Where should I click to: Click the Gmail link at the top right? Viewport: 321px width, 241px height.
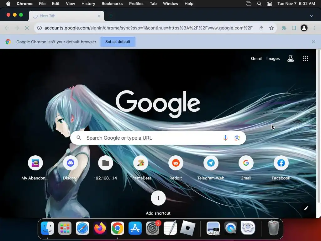256,59
